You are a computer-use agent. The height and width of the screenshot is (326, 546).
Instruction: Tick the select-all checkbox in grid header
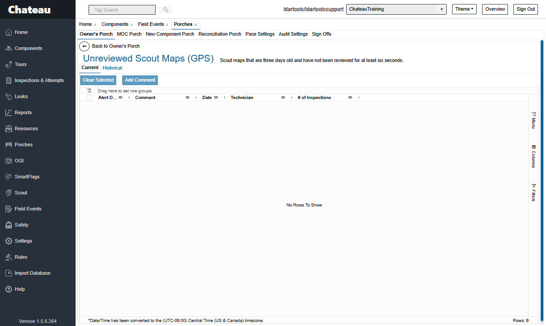[x=89, y=98]
